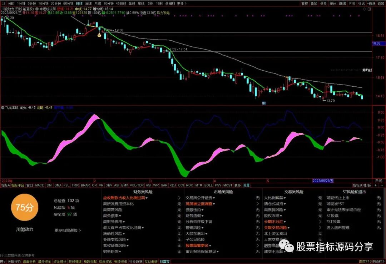Open arrow for 长期不分红 row
This screenshot has width=386, height=264.
(x=320, y=222)
